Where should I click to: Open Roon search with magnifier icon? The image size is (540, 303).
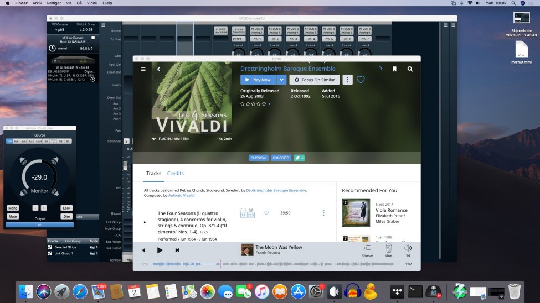[410, 69]
